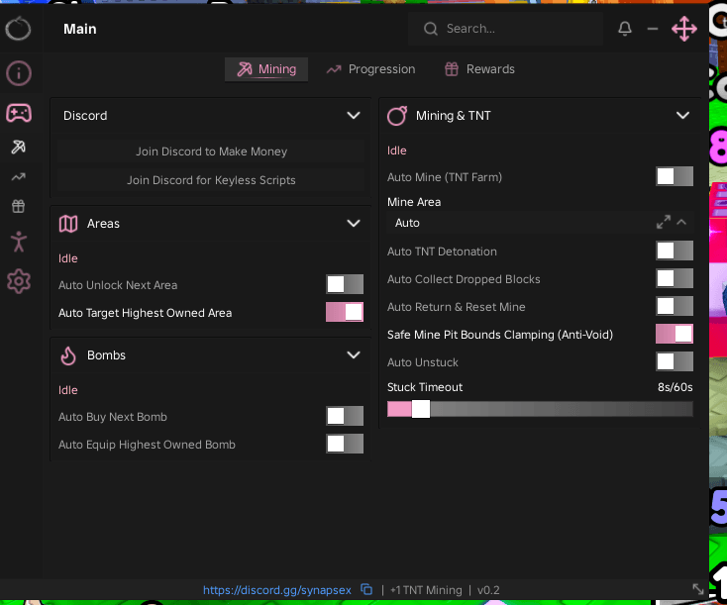Click the notification bell icon

pyautogui.click(x=625, y=29)
